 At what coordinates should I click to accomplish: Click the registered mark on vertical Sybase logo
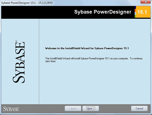(16, 41)
